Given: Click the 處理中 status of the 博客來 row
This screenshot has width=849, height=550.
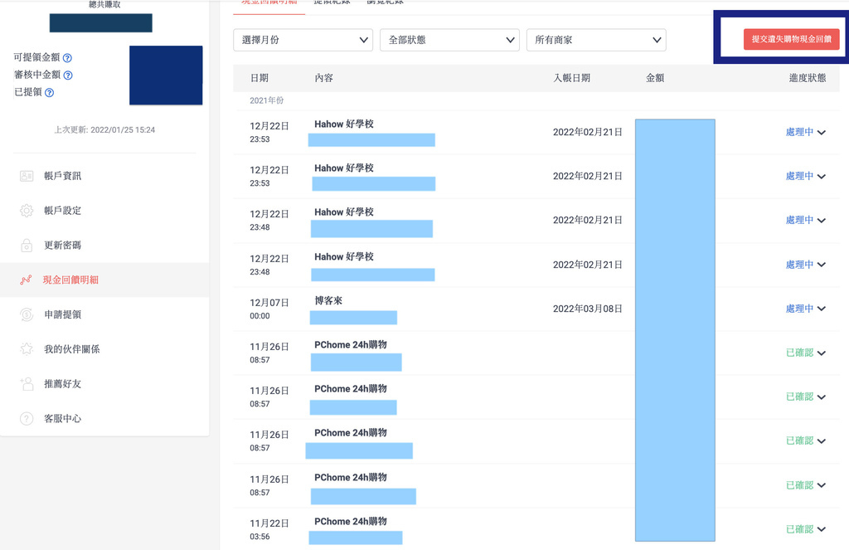Looking at the screenshot, I should [800, 309].
